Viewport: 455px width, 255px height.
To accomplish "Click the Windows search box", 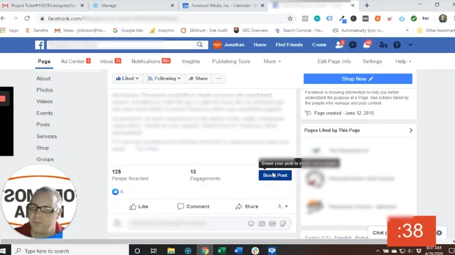I will 70,251.
